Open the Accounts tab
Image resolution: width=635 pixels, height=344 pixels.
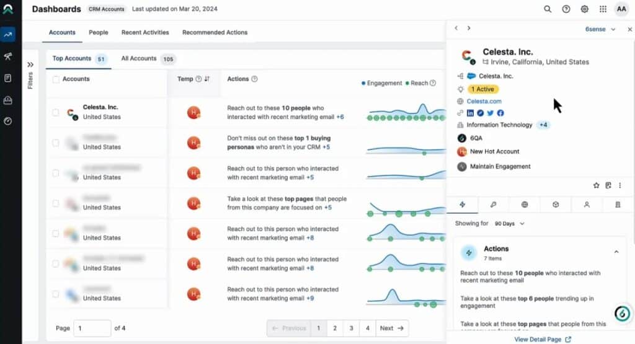pos(62,32)
